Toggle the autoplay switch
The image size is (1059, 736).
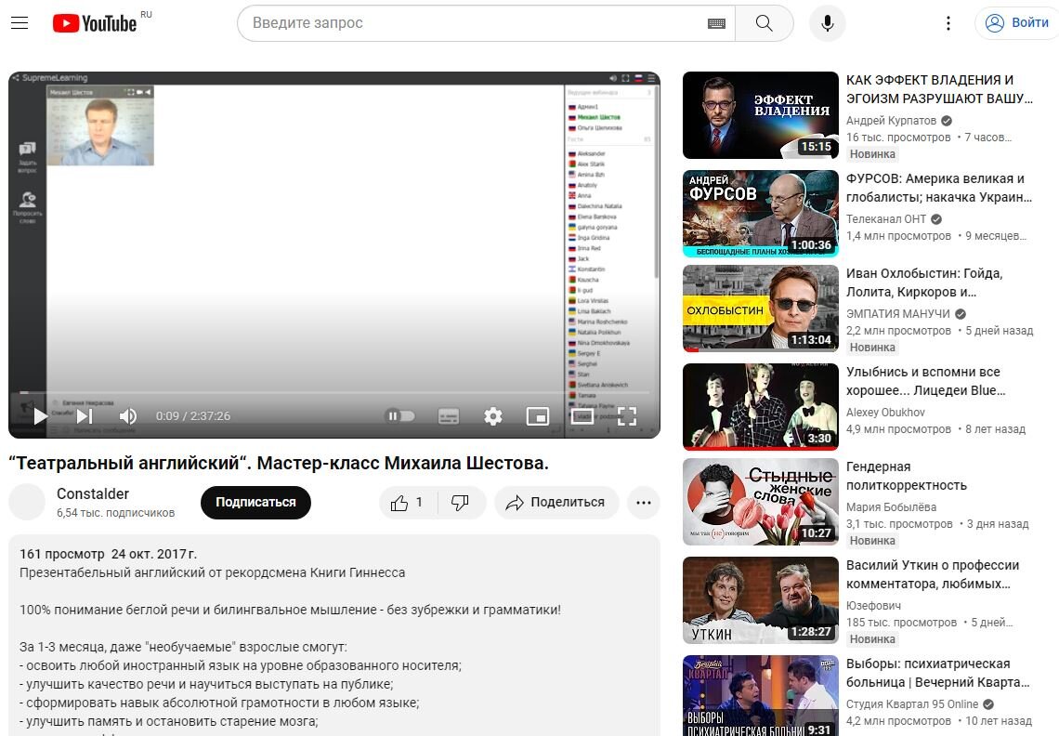[399, 416]
